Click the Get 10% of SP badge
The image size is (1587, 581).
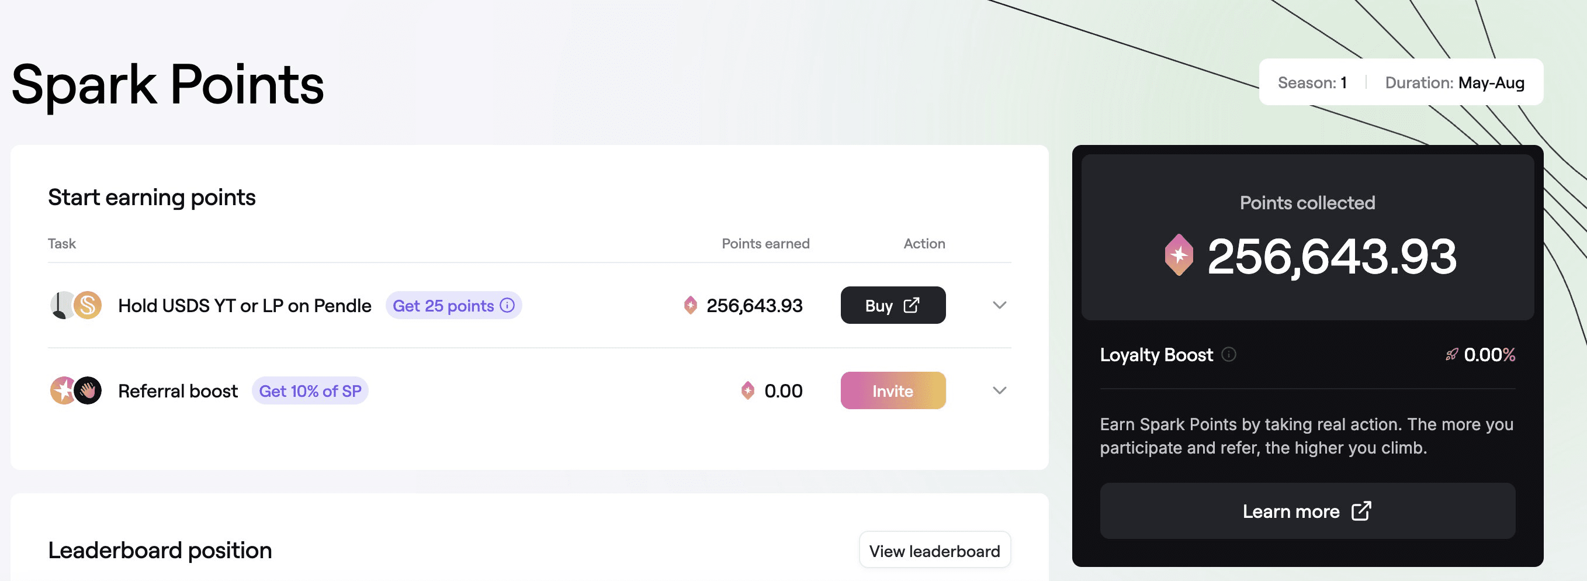[x=310, y=390]
